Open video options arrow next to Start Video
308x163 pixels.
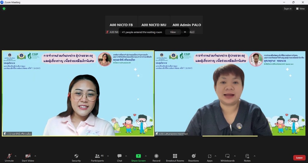pyautogui.click(x=35, y=156)
